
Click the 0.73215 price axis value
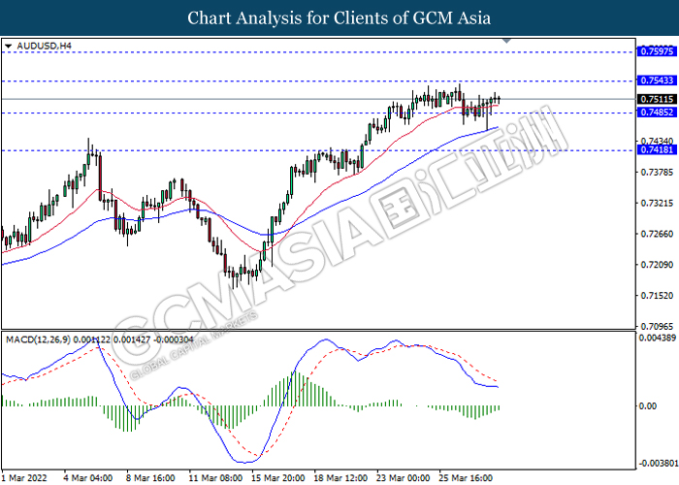click(x=657, y=203)
